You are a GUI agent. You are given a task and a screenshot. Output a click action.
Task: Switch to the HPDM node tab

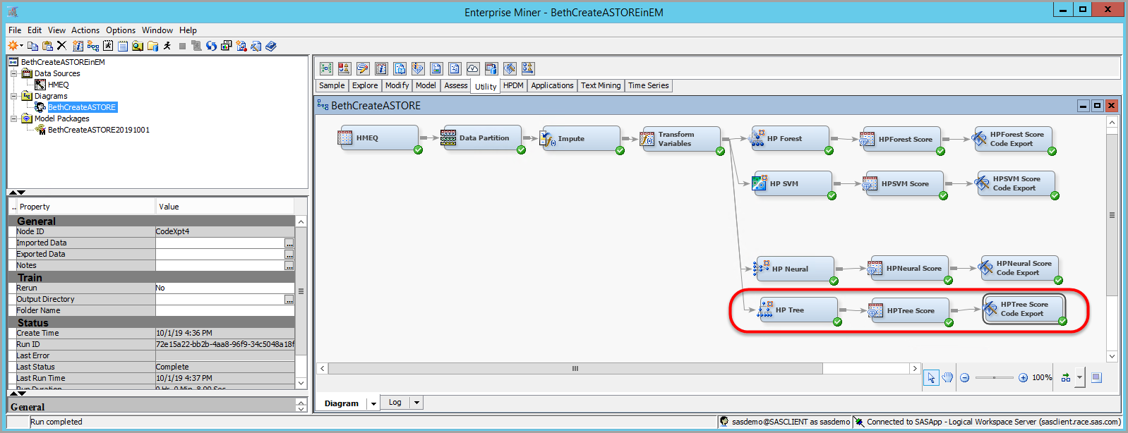point(513,85)
